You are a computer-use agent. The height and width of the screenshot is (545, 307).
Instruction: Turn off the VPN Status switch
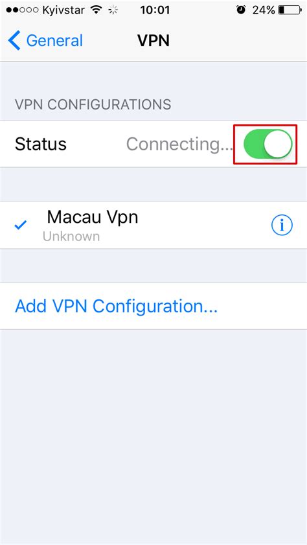pyautogui.click(x=267, y=144)
